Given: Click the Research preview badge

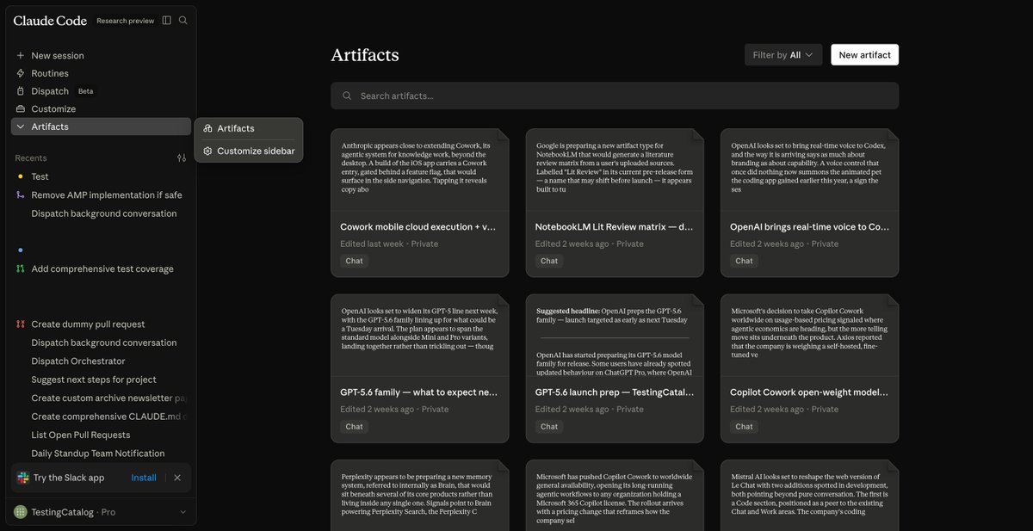Looking at the screenshot, I should (x=125, y=21).
